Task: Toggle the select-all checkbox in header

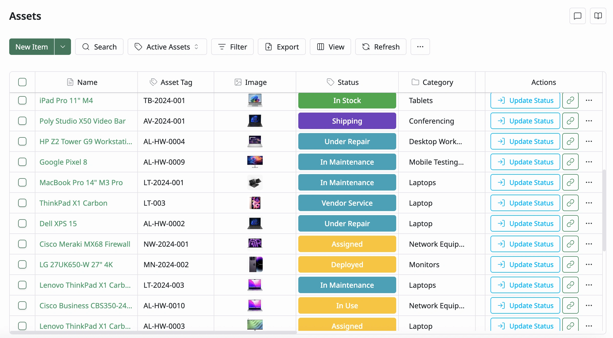Action: click(22, 82)
